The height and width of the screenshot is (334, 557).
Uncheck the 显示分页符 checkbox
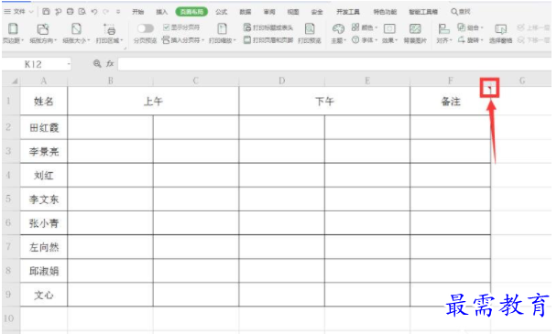[166, 27]
